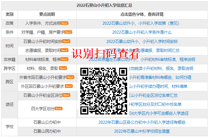Open link 学区划分及对口初中校名单
This screenshot has width=209, height=138.
coord(155,104)
